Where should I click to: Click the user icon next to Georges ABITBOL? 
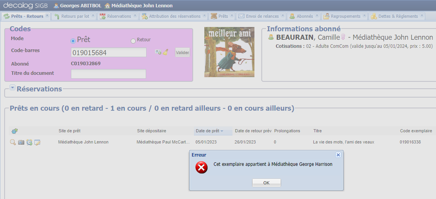click(56, 5)
